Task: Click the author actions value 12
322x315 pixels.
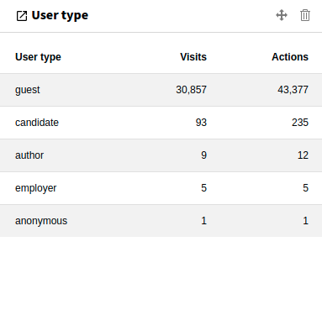Action: tap(303, 155)
